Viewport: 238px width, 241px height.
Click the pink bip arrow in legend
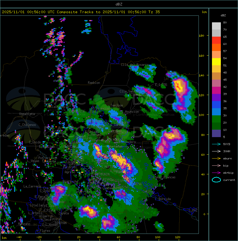pyautogui.click(x=216, y=166)
